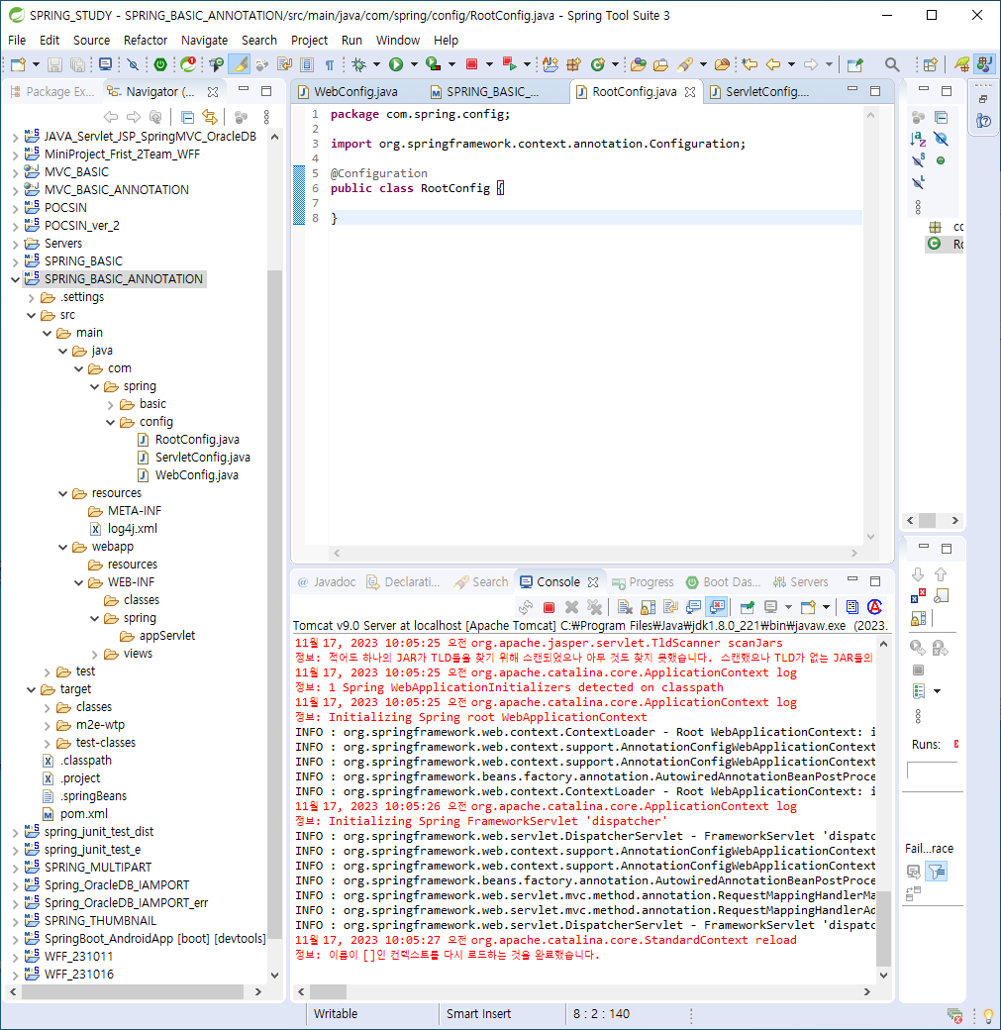The image size is (1001, 1030).
Task: Toggle hide fields in Outline
Action: [x=941, y=139]
